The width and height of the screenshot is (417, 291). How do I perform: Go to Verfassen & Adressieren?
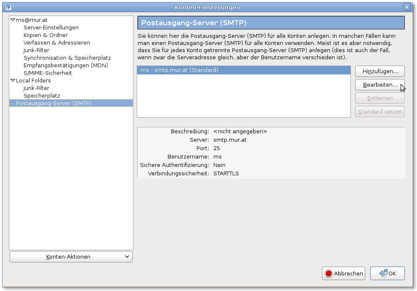[56, 43]
